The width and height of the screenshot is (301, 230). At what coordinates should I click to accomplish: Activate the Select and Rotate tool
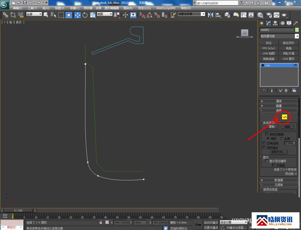coord(85,15)
